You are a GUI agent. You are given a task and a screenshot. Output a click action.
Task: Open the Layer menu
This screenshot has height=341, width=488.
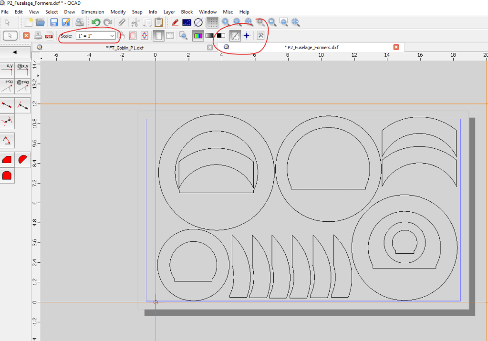click(x=169, y=12)
